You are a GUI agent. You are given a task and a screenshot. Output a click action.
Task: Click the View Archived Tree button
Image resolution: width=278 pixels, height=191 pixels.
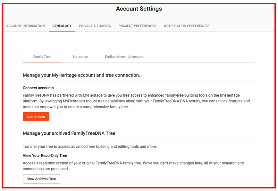point(41,179)
